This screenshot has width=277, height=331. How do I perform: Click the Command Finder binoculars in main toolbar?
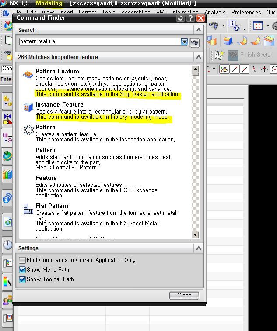coord(214,26)
